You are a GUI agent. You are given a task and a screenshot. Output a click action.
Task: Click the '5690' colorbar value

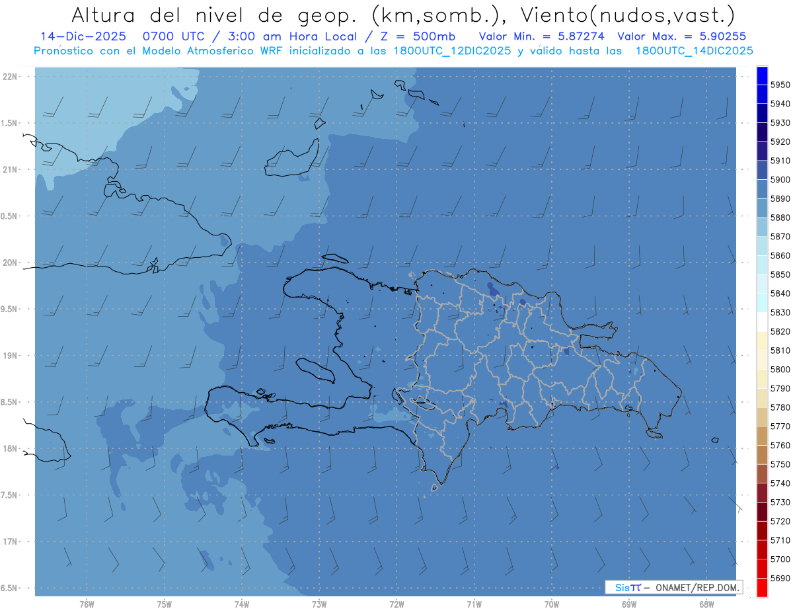780,578
